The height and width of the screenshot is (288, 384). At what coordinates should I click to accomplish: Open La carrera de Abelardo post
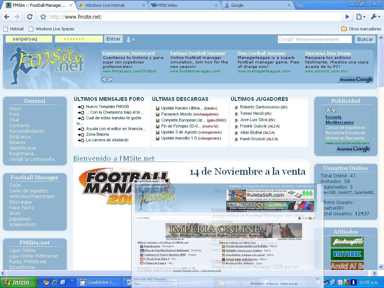click(x=107, y=140)
